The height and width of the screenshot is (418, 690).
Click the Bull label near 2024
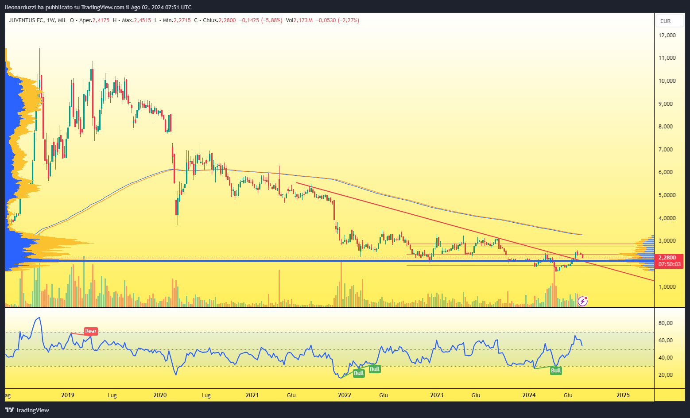556,371
